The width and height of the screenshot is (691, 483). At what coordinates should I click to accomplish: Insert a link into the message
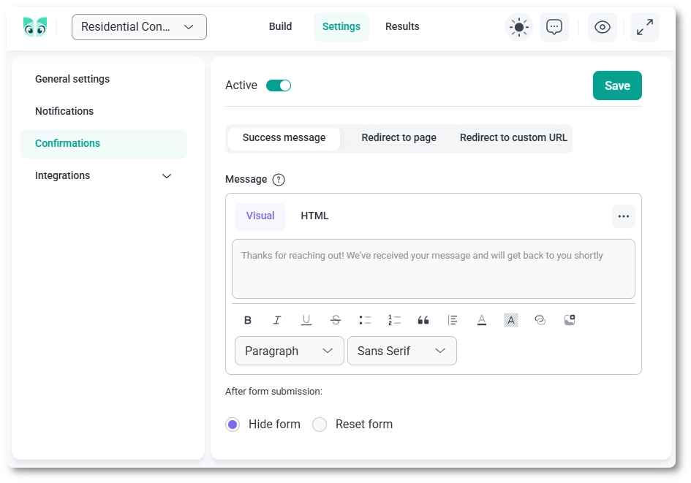pyautogui.click(x=540, y=319)
